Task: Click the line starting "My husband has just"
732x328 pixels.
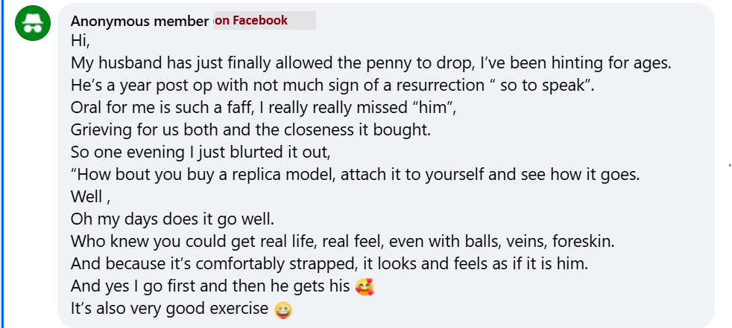Action: click(x=371, y=62)
